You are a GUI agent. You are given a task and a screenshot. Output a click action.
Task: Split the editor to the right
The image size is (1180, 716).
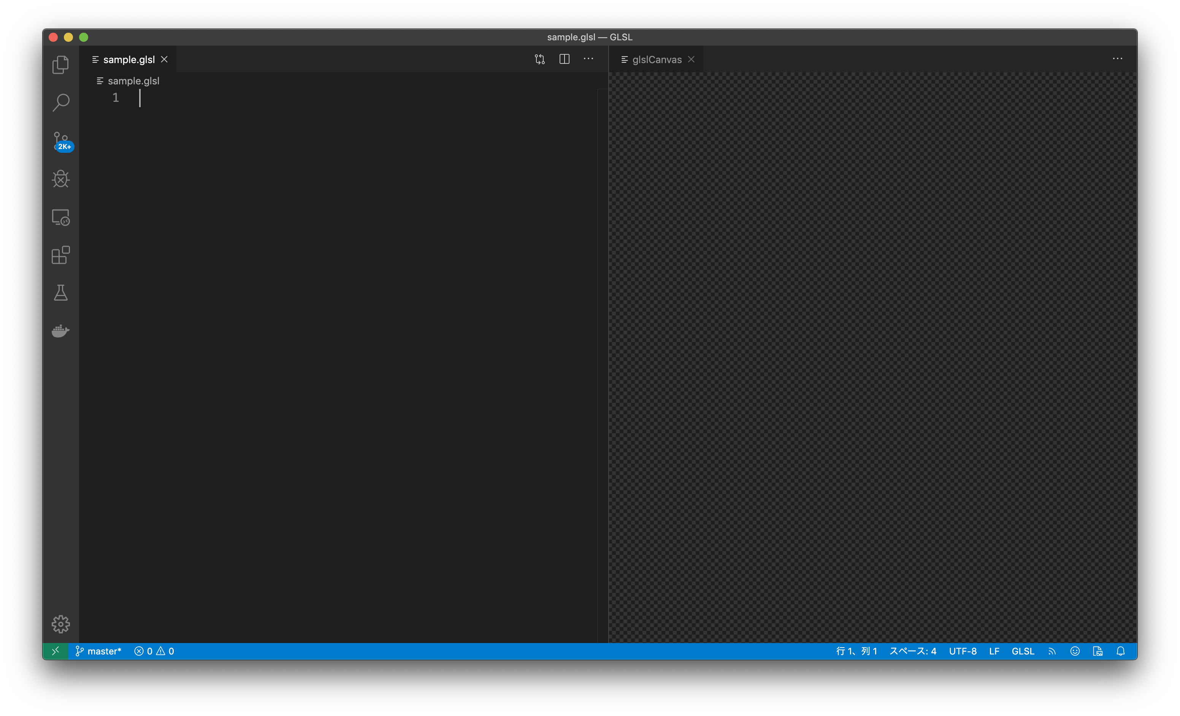point(564,59)
